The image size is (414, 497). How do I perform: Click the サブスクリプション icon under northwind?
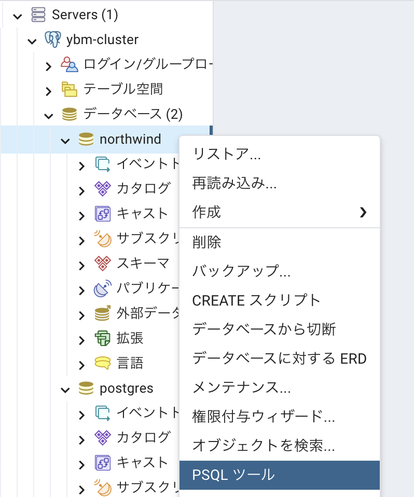tap(103, 238)
